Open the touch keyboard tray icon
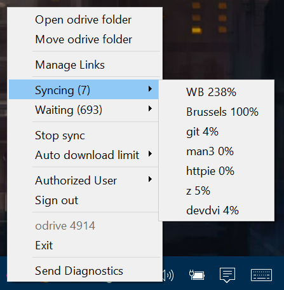Viewport: 284px width, 290px height. click(261, 275)
